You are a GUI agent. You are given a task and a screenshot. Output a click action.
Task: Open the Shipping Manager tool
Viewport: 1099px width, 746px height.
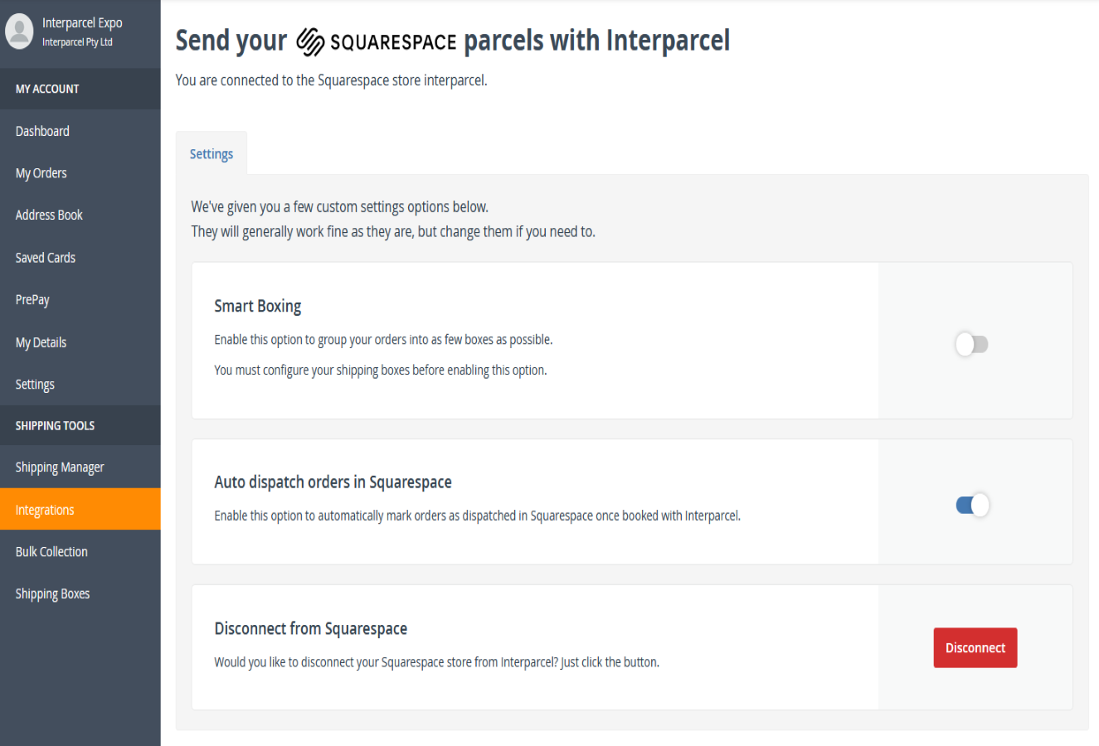59,467
